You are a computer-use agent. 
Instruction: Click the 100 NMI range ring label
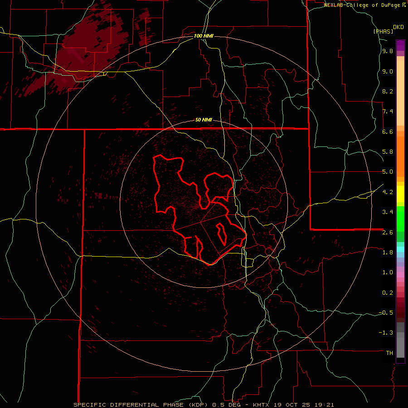coord(204,36)
